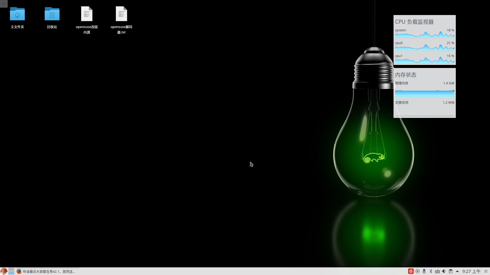Click the 物理内存 memory usage bar
Viewport: 490px width, 275px height.
pos(424,93)
